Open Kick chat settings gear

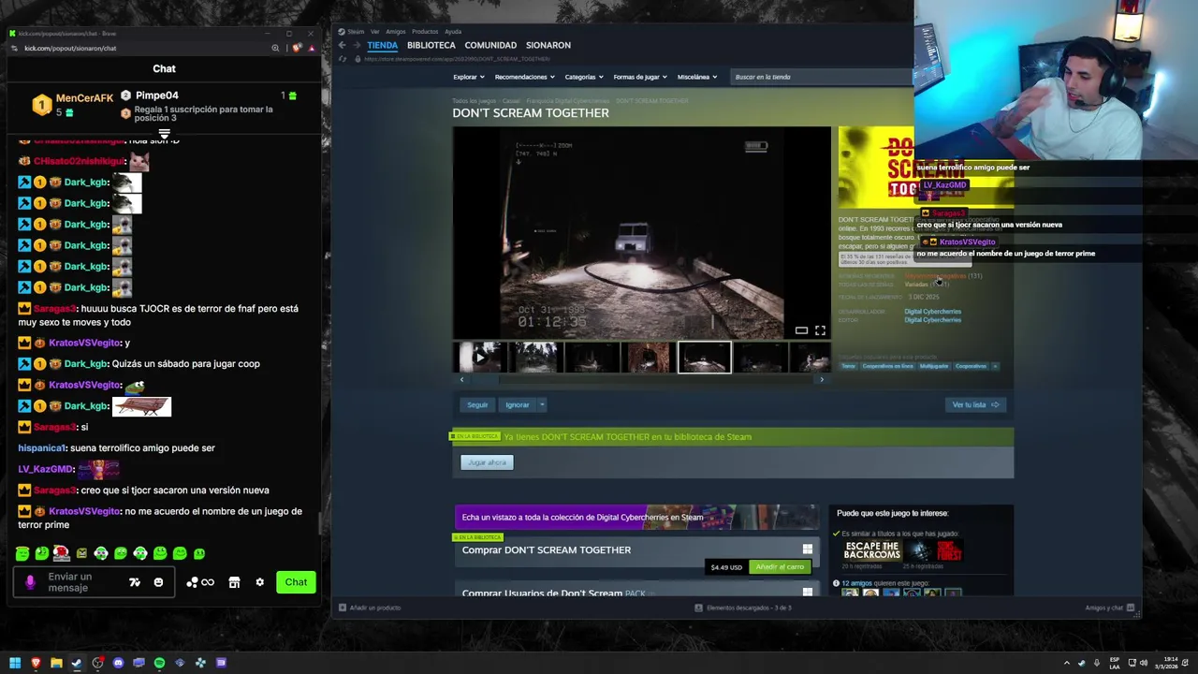point(259,582)
